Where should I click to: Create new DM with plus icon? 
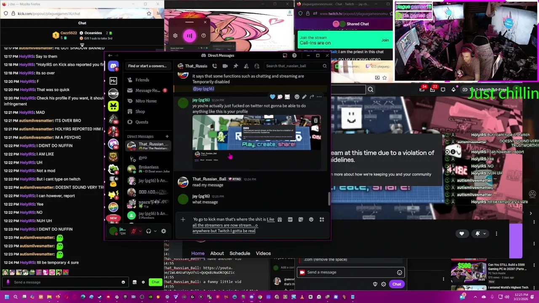click(x=167, y=136)
